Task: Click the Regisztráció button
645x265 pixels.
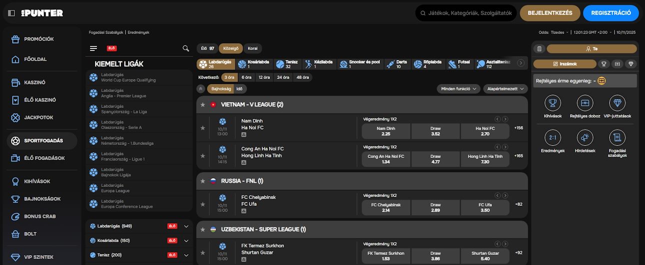Action: (610, 13)
